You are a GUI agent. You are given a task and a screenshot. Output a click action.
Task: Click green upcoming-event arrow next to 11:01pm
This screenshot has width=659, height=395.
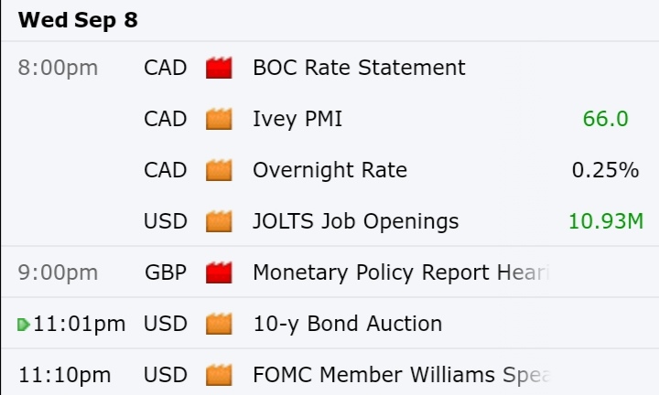coord(24,325)
